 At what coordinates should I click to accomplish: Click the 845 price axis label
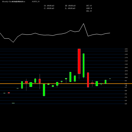(x=126, y=101)
